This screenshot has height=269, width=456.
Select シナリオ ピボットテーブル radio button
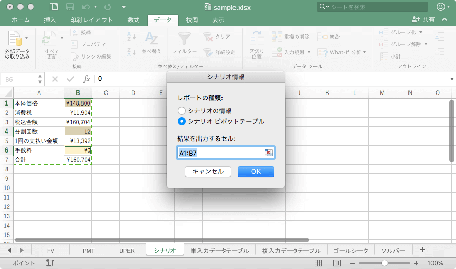(x=181, y=121)
